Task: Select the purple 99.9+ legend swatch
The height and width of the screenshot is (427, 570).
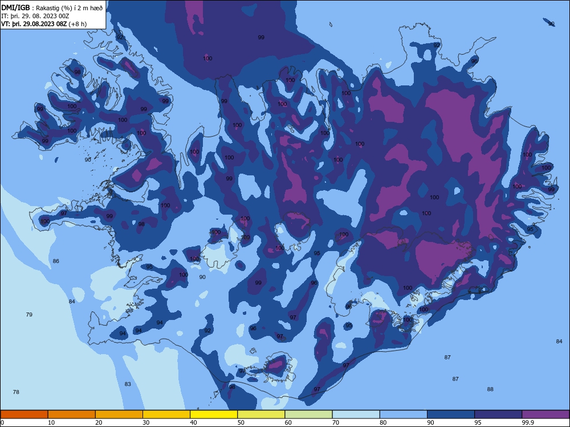Action: coord(545,414)
